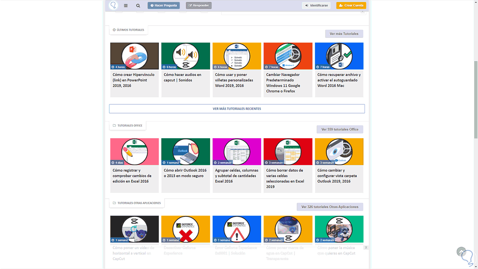Open link Cómo cambiar y configurar vista carpeta
This screenshot has width=478, height=269.
coord(337,176)
